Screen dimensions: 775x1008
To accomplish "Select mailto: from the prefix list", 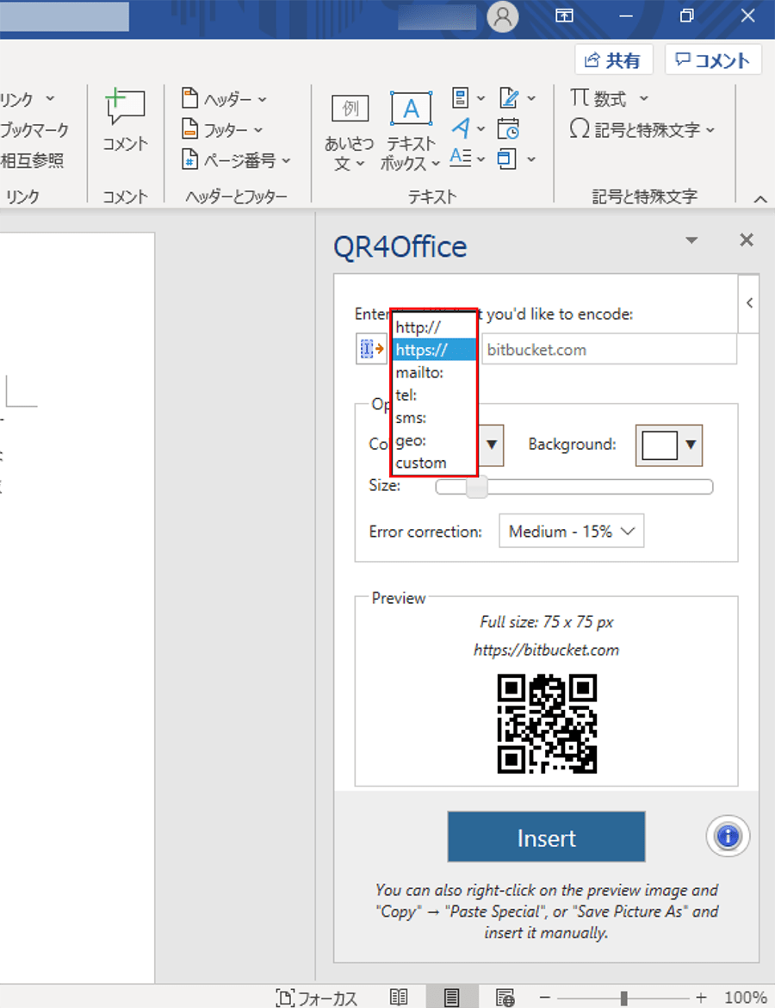I will [x=434, y=372].
